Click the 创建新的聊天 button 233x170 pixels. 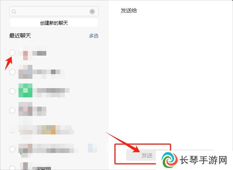click(x=54, y=23)
